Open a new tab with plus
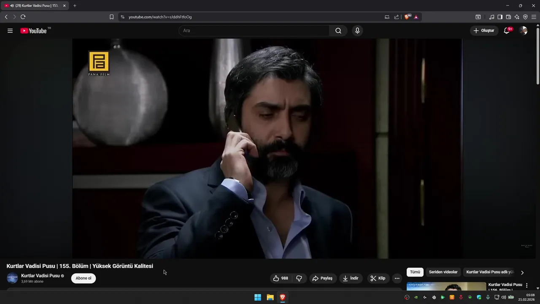 75,5
